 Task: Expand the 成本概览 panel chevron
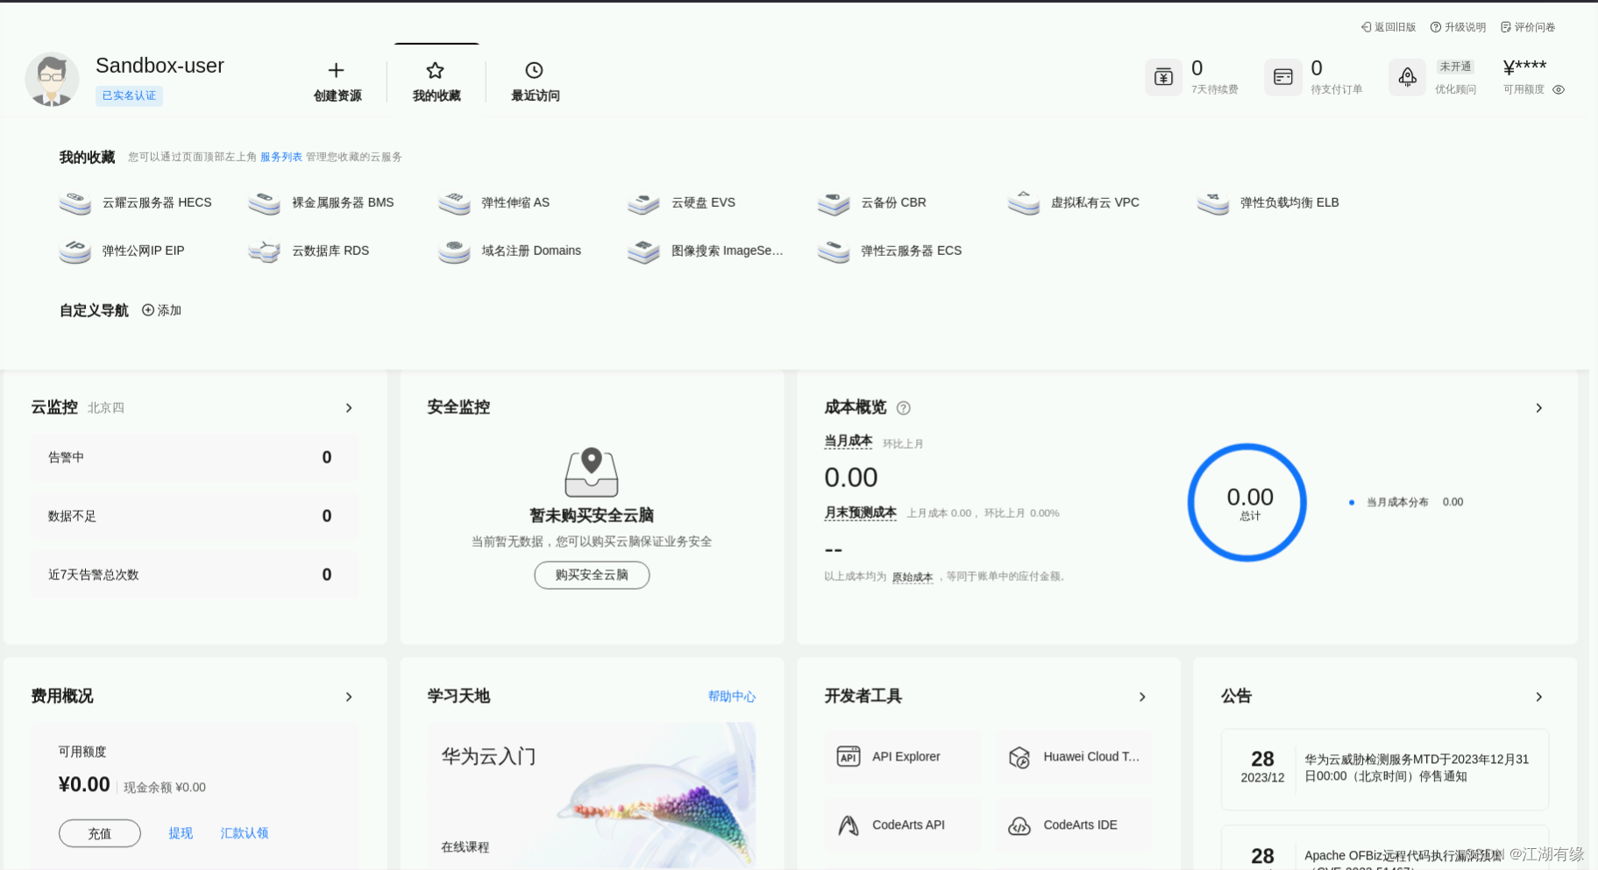(1538, 408)
